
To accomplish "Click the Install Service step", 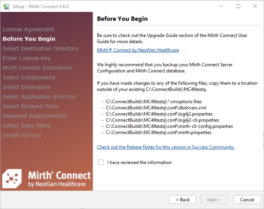I will click(22, 135).
